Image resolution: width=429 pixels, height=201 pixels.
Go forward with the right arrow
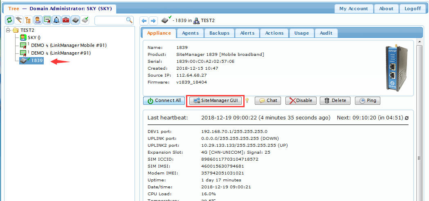click(153, 20)
